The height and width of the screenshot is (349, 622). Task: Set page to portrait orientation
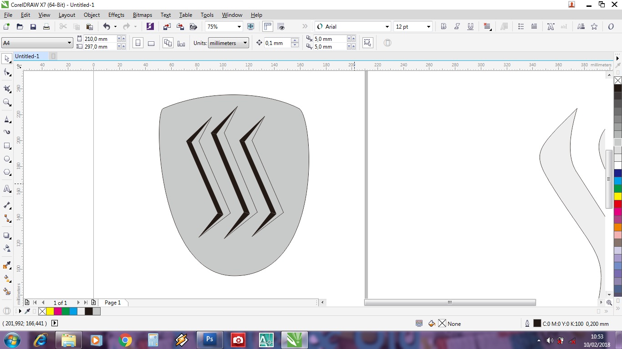click(x=138, y=43)
